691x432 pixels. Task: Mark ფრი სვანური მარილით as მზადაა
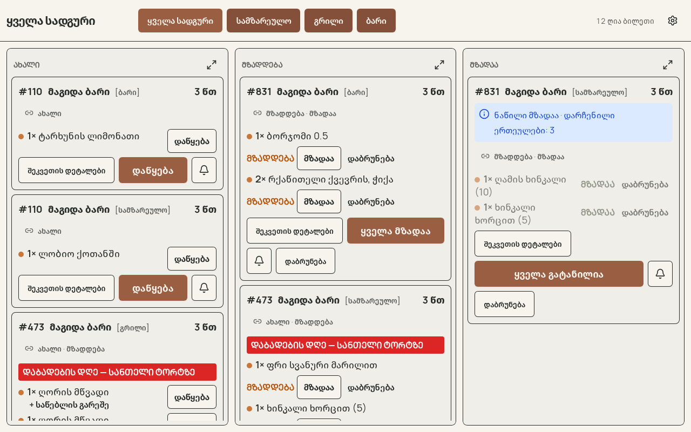319,387
